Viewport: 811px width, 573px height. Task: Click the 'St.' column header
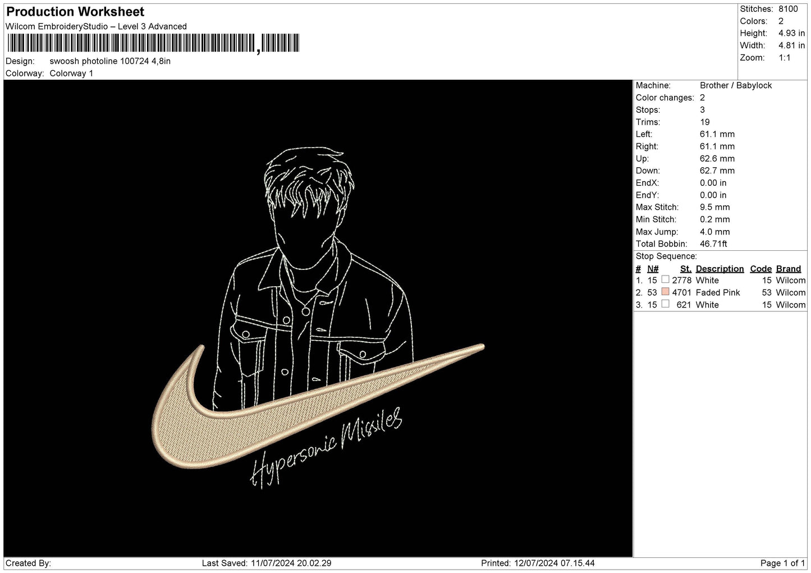pos(685,269)
